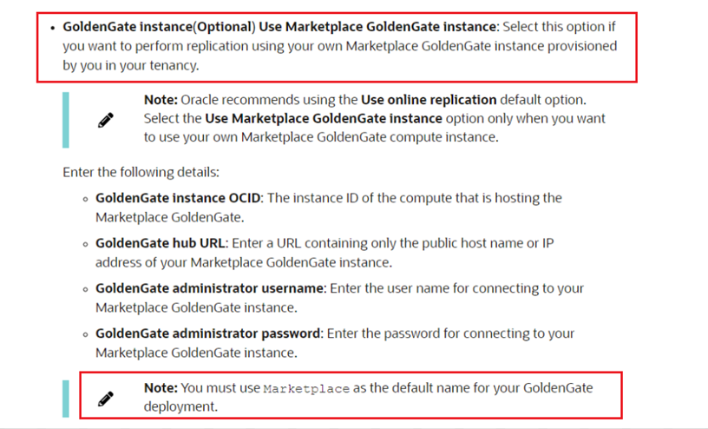Click the pencil icon beside the online replication note
Image resolution: width=708 pixels, height=429 pixels.
click(105, 120)
